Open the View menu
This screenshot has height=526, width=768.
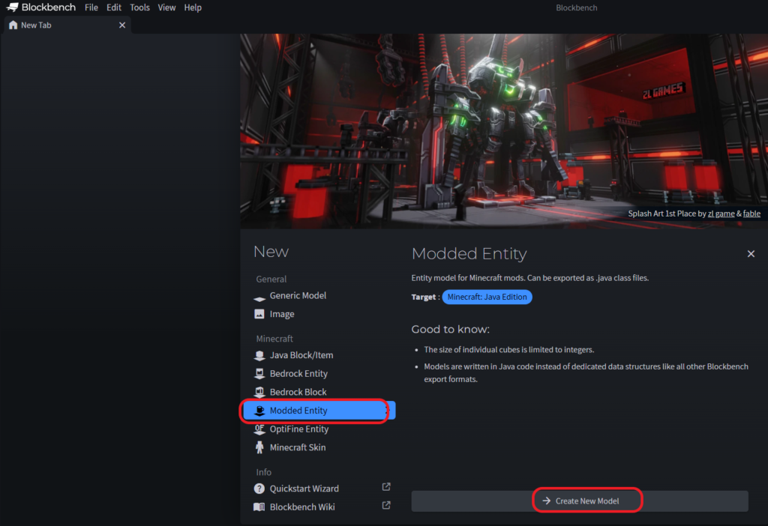(x=166, y=7)
